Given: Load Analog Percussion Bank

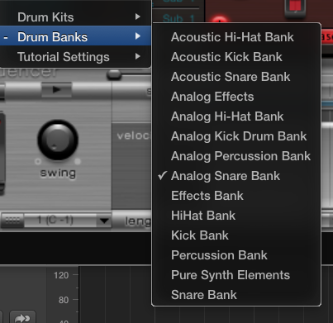Looking at the screenshot, I should 236,156.
